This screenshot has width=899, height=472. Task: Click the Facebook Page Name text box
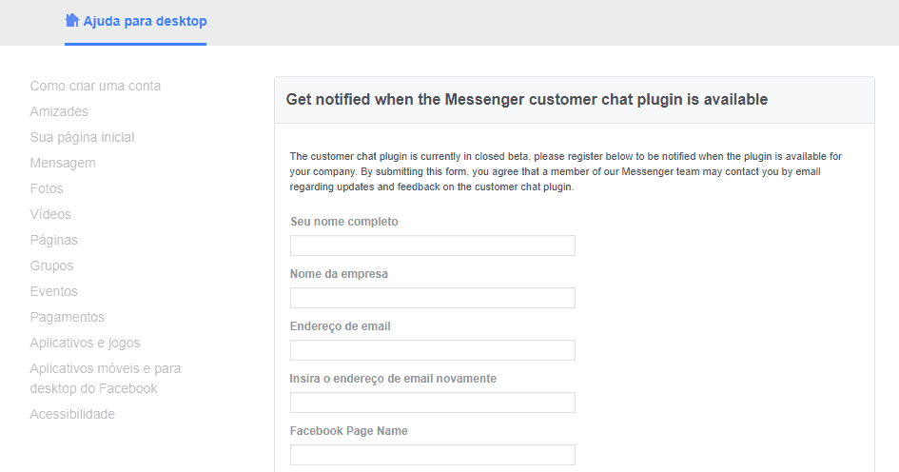(432, 454)
